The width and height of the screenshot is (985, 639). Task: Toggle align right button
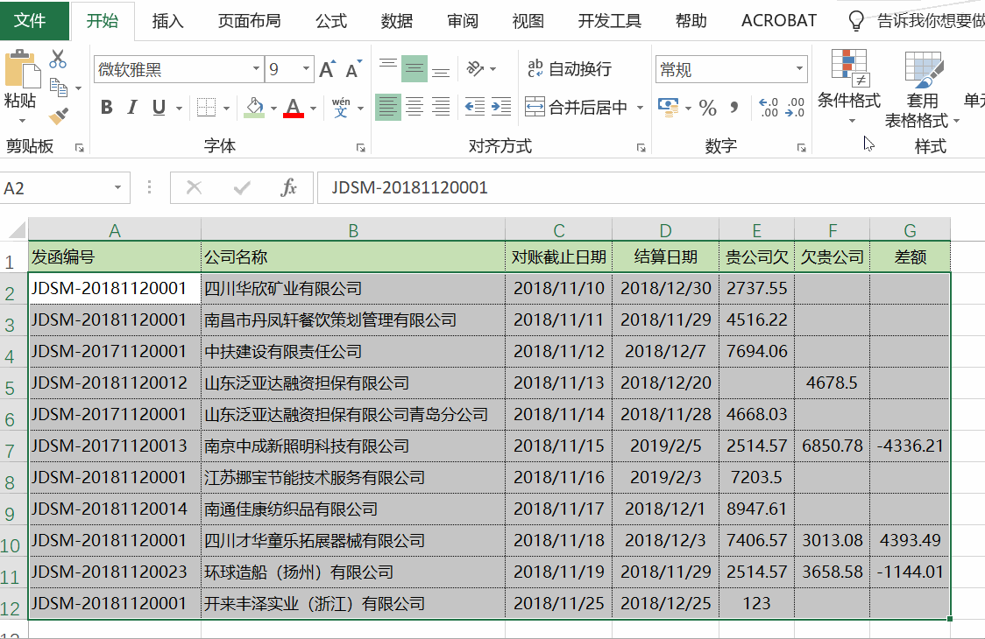[441, 108]
